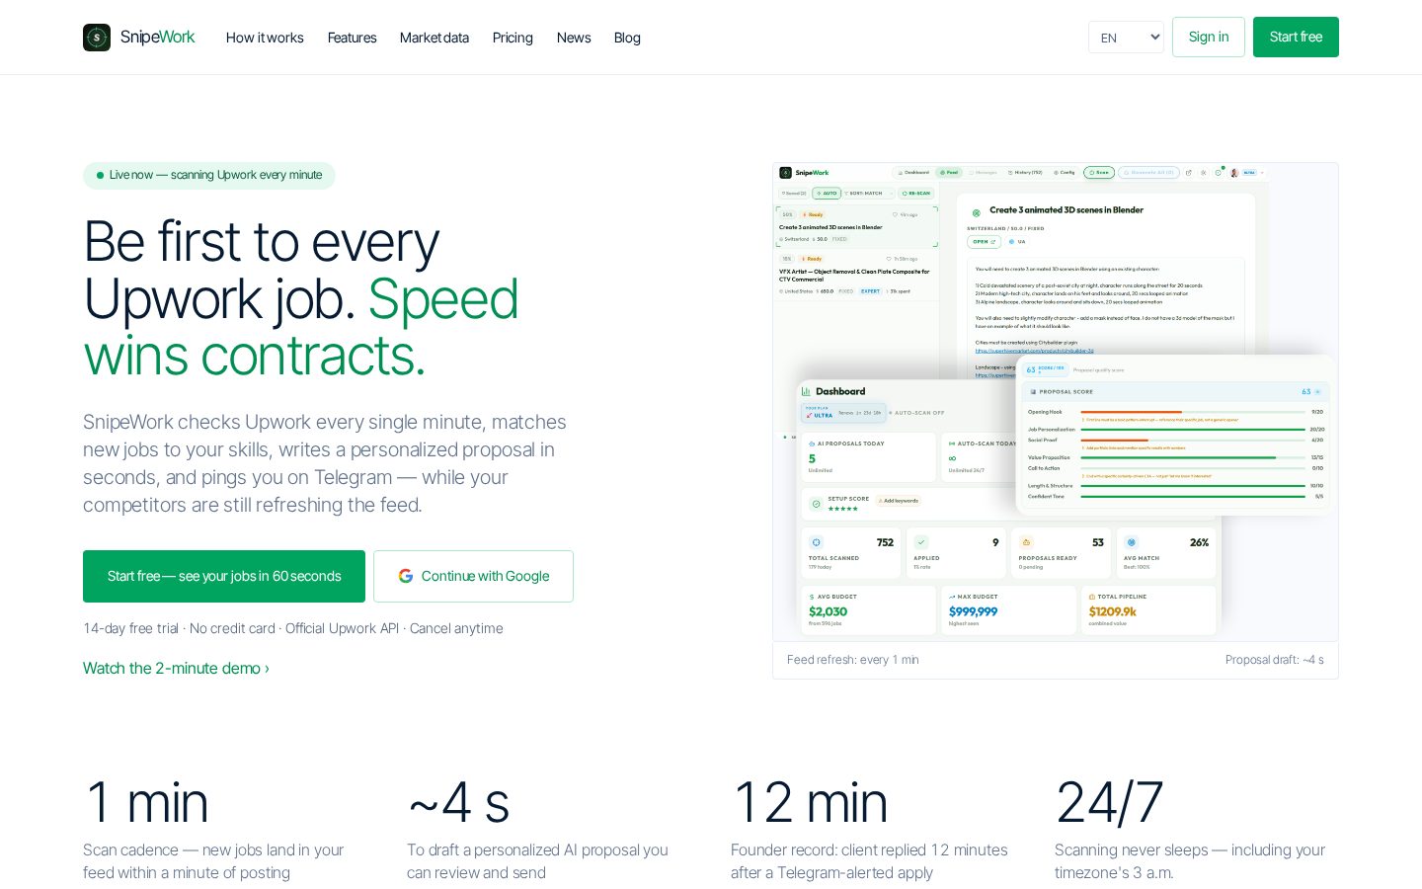Open the News section
The image size is (1422, 889).
(x=574, y=38)
